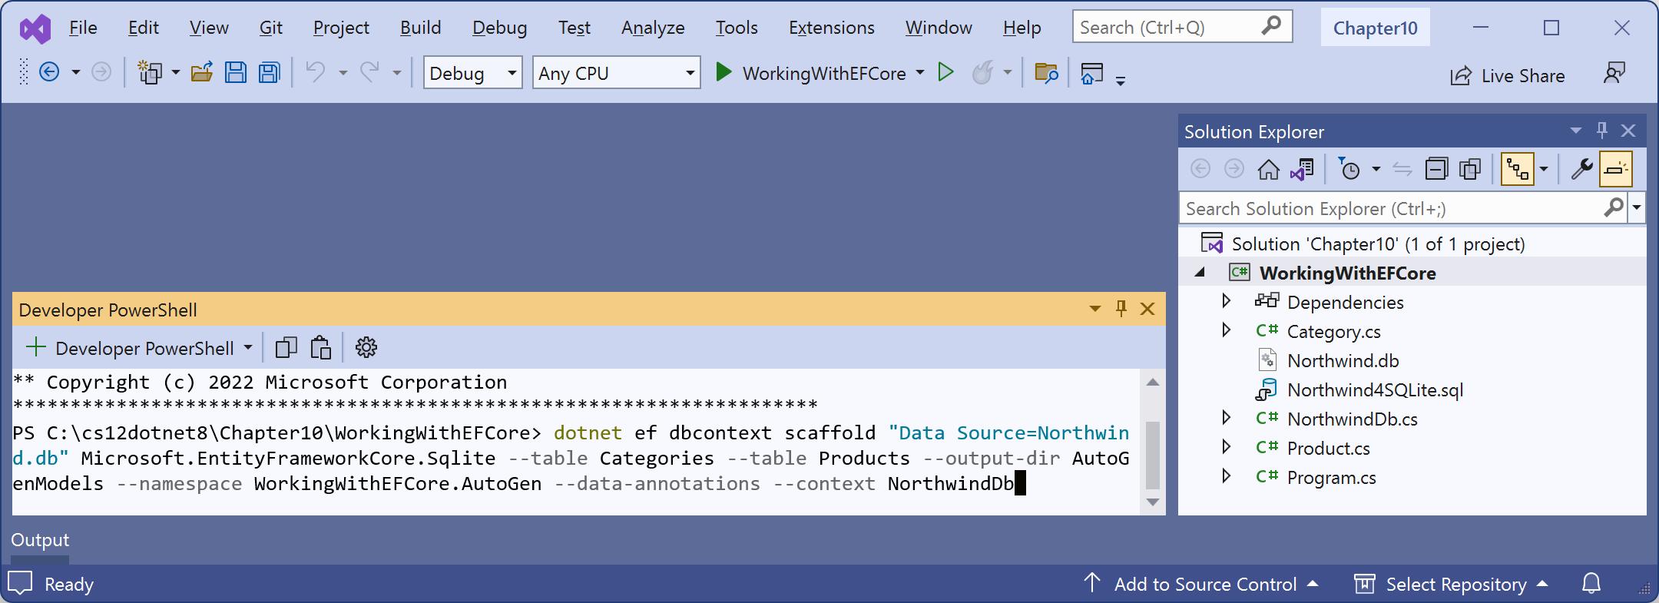Open the Any CPU platform dropdown
Image resolution: width=1659 pixels, height=603 pixels.
617,73
